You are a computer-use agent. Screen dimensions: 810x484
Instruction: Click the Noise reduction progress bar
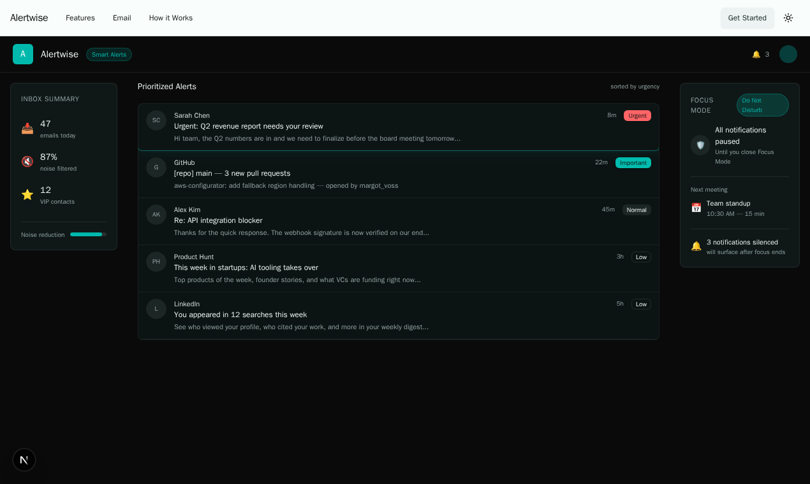coord(88,234)
